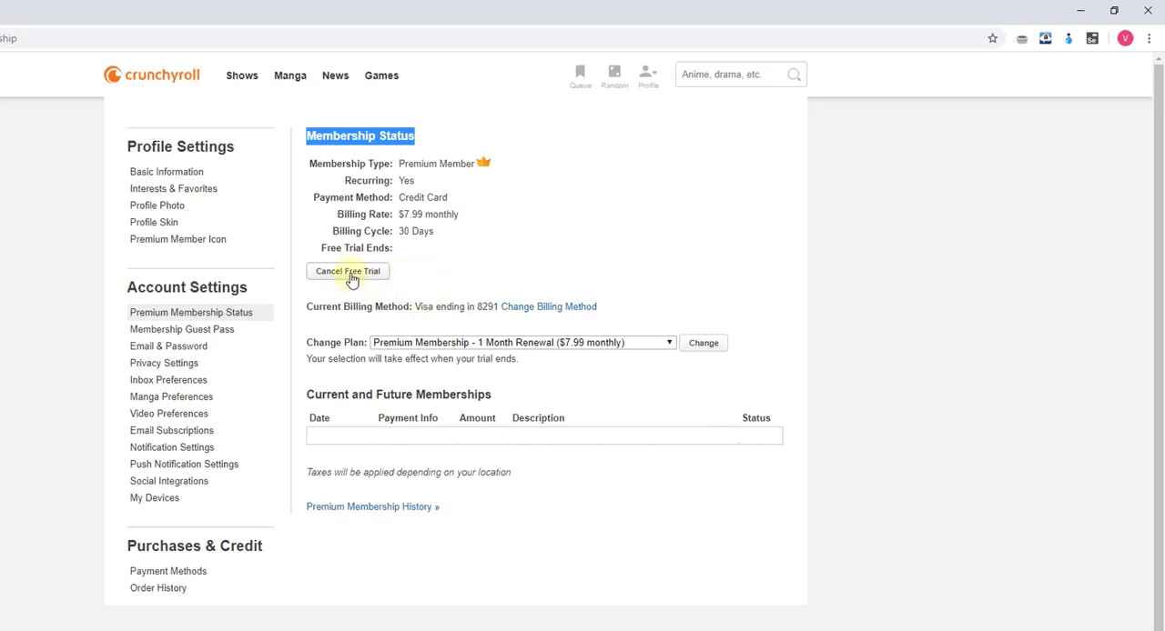Open My Devices

pos(155,497)
